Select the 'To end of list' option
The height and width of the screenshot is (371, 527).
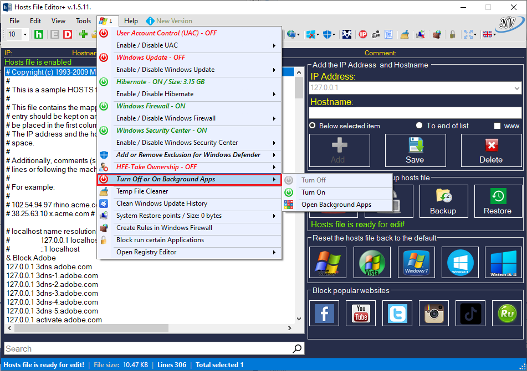(419, 126)
